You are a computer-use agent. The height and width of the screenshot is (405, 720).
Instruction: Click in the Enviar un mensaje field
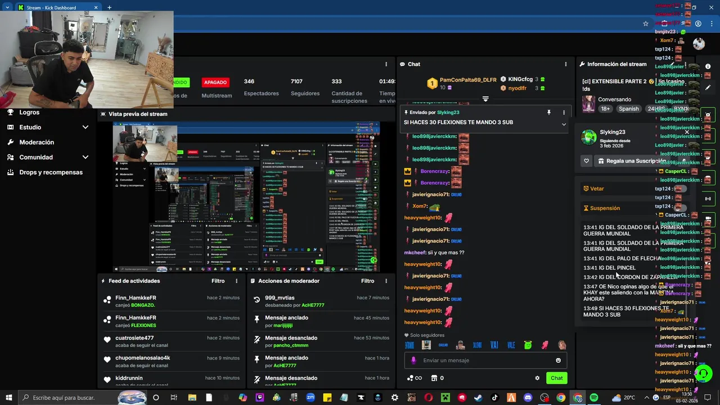(x=485, y=361)
